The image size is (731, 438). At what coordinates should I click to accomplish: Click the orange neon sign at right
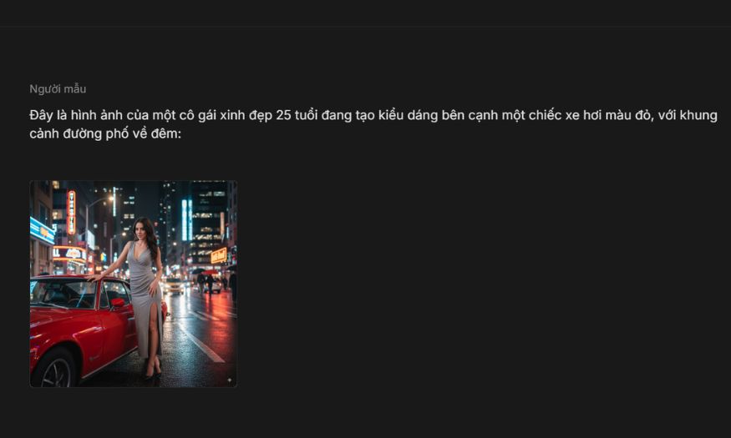point(219,255)
